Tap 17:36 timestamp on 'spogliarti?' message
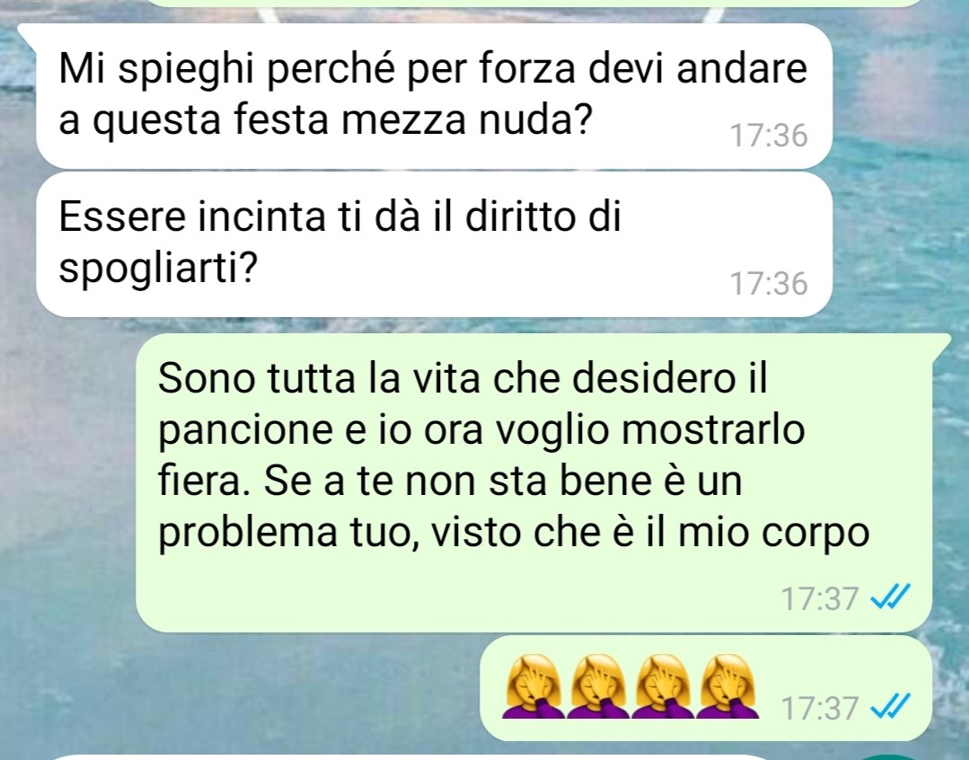Screen dimensions: 969x760 click(x=769, y=284)
